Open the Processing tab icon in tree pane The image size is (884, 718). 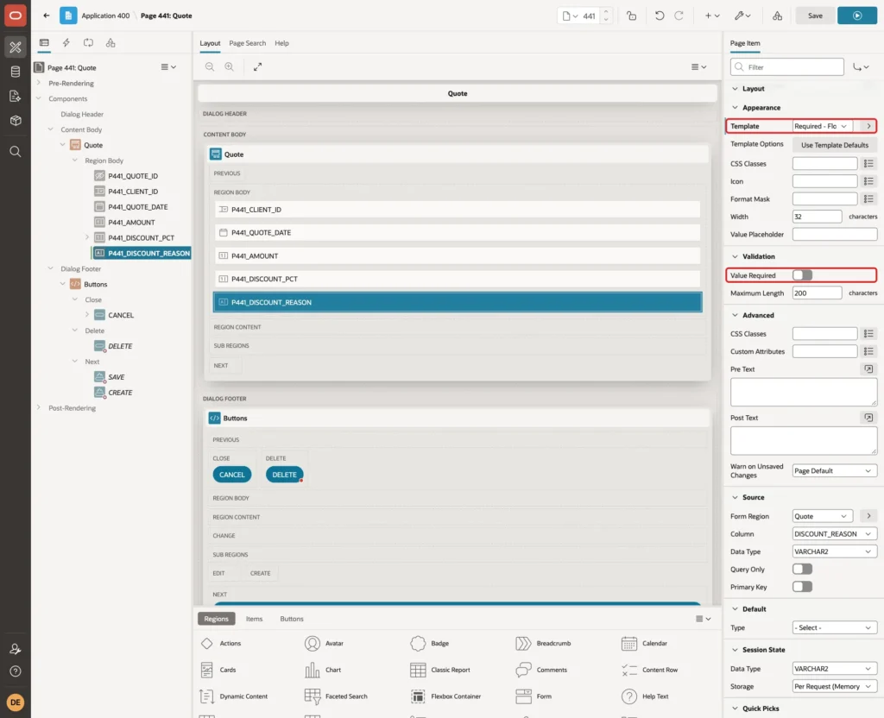89,43
